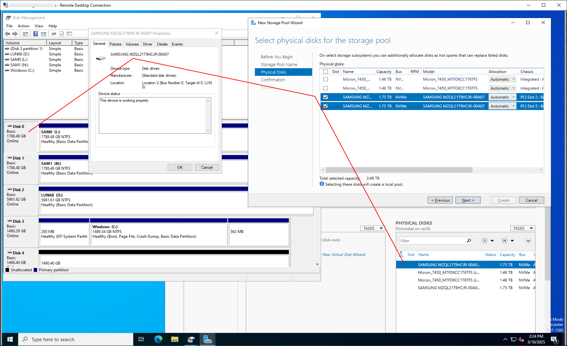
Task: Sort wizard disks by Capacity column header
Action: click(384, 72)
